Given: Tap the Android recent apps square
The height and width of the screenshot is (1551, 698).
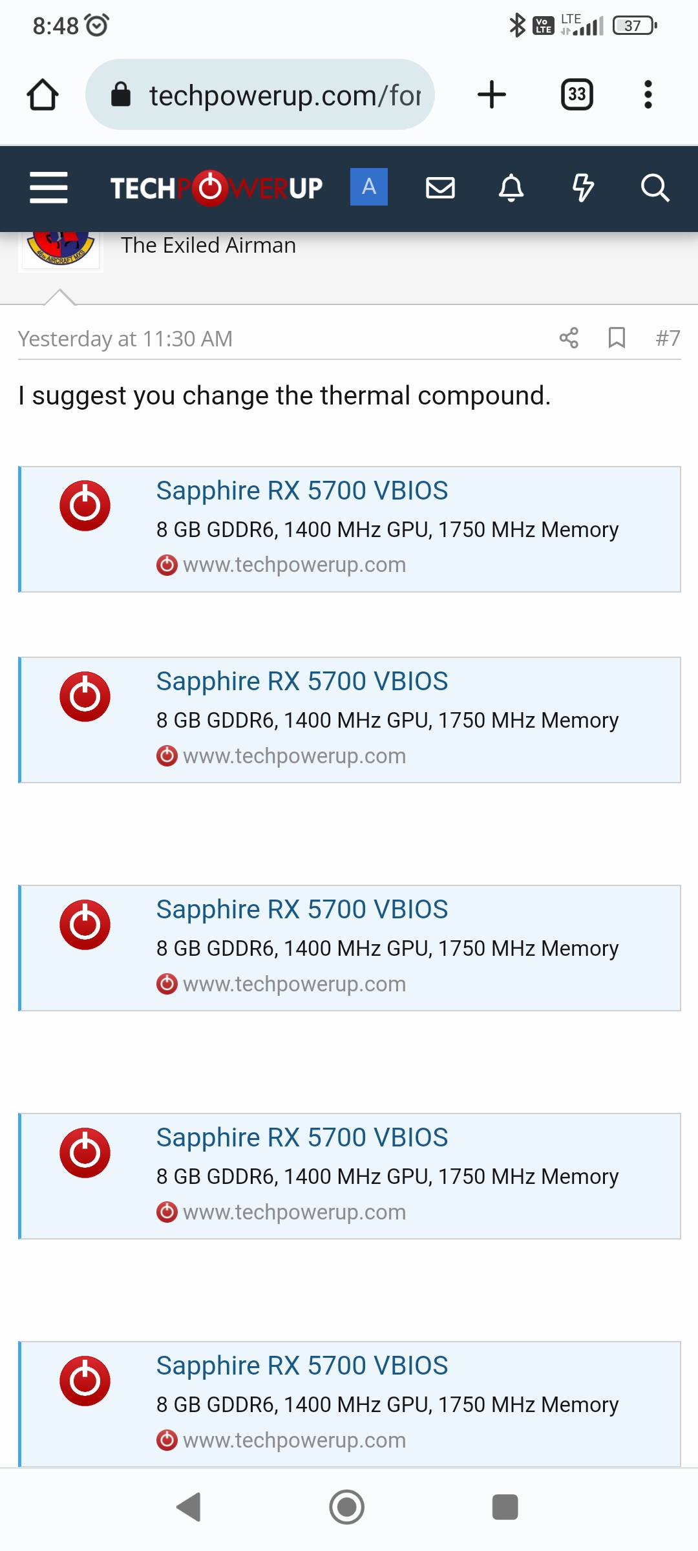Looking at the screenshot, I should [505, 1507].
